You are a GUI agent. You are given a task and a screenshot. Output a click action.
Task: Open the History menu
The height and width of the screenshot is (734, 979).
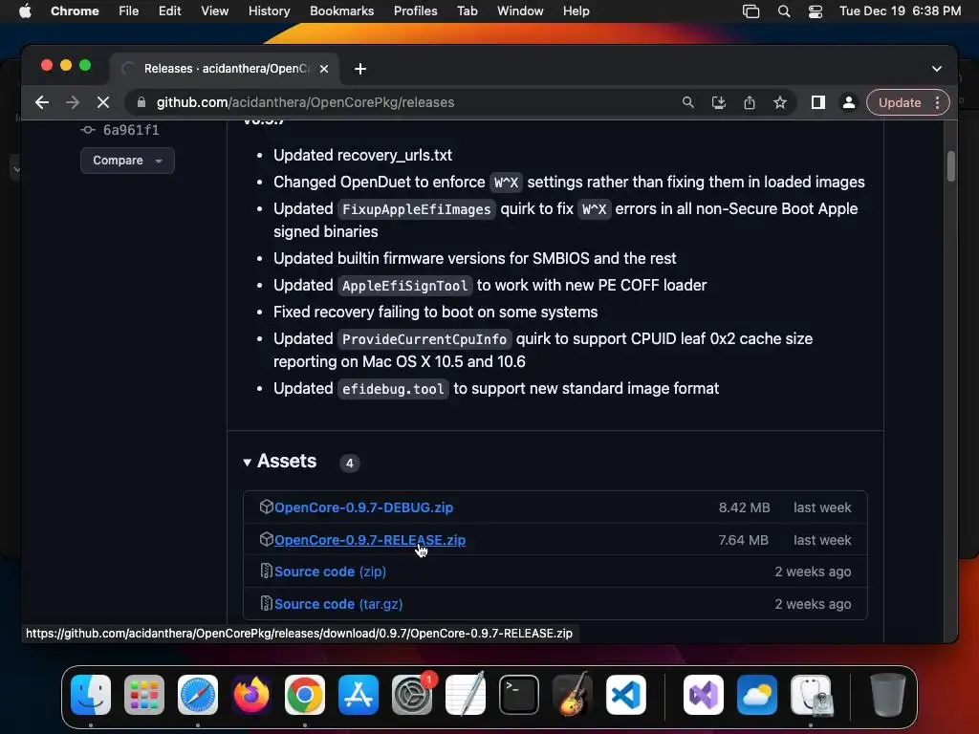click(269, 11)
